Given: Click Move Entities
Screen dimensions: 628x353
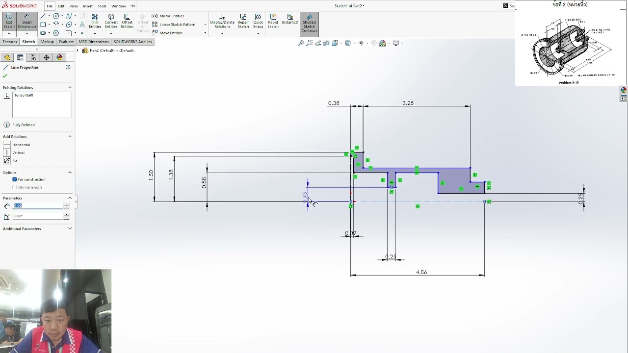Looking at the screenshot, I should click(167, 33).
